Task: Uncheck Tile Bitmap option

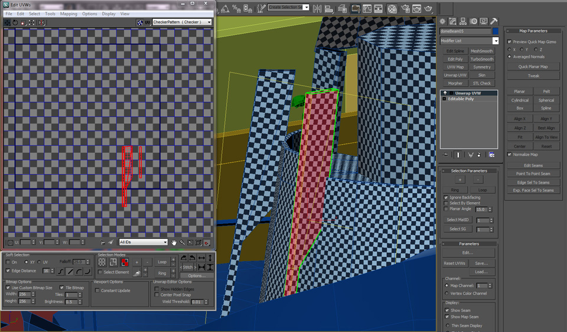Action: (60, 288)
